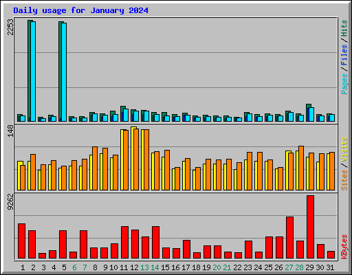Viewport: 352px width, 275px height.
Task: Select green weekend day 7 label
Action: (x=85, y=267)
